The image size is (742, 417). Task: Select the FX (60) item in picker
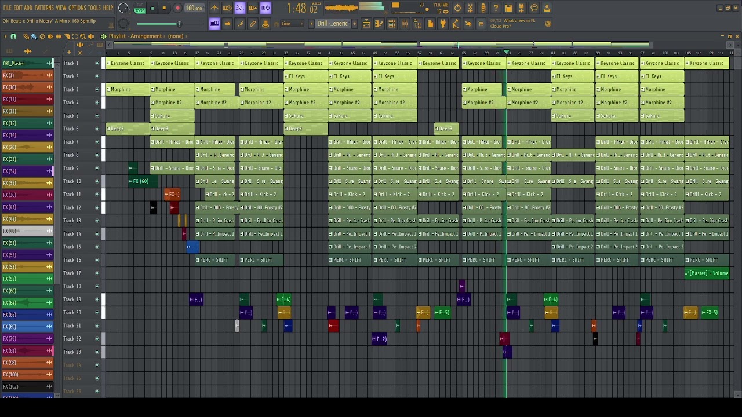27,291
